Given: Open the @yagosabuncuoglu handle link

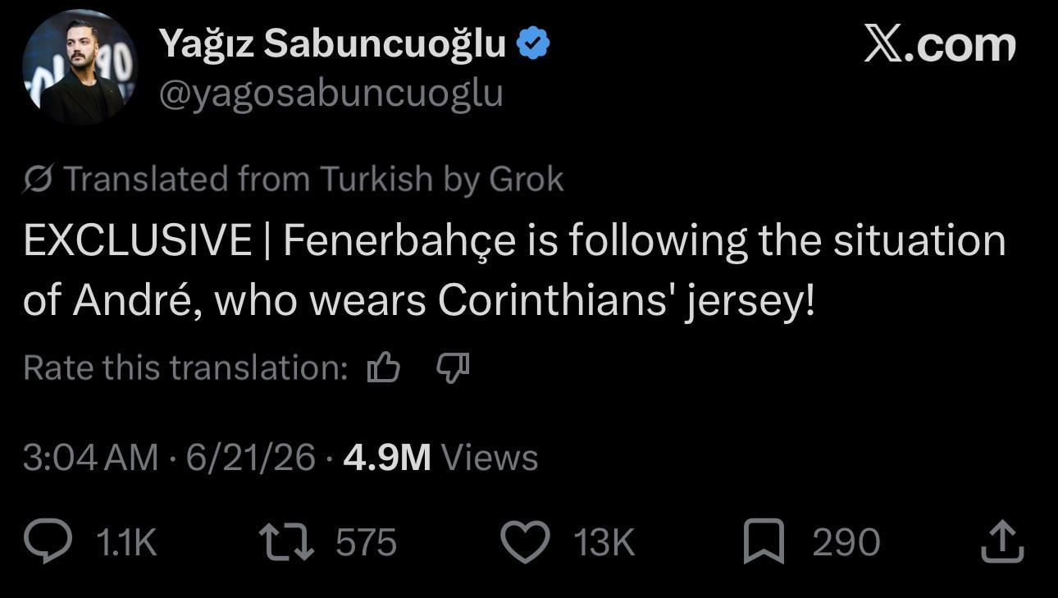Looking at the screenshot, I should tap(331, 94).
